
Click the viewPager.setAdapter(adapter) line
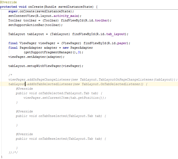[x=36, y=57]
